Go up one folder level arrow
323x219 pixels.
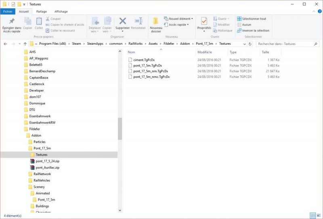click(x=25, y=44)
